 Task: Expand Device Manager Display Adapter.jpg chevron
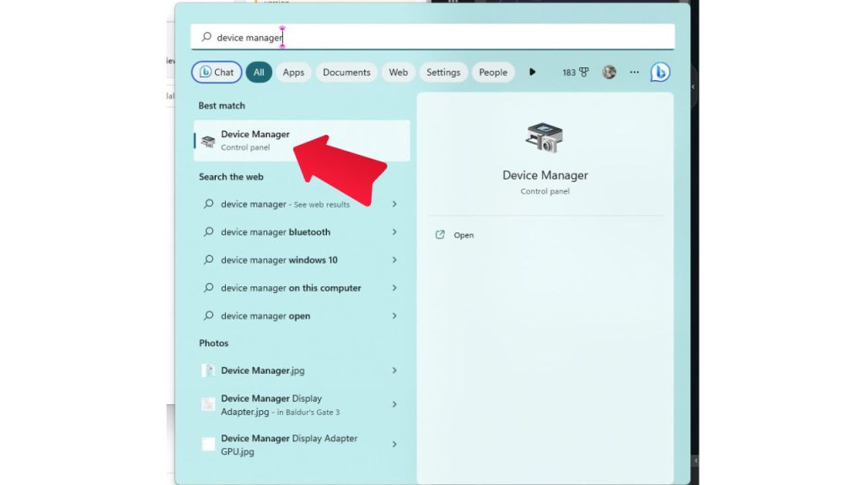tap(394, 405)
